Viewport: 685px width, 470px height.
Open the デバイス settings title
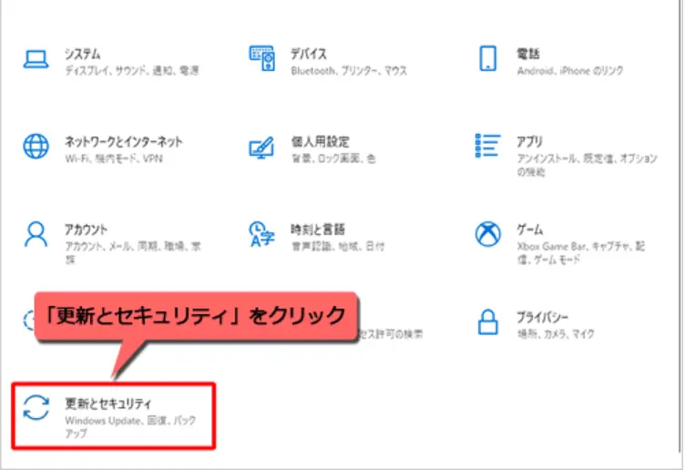(x=309, y=54)
